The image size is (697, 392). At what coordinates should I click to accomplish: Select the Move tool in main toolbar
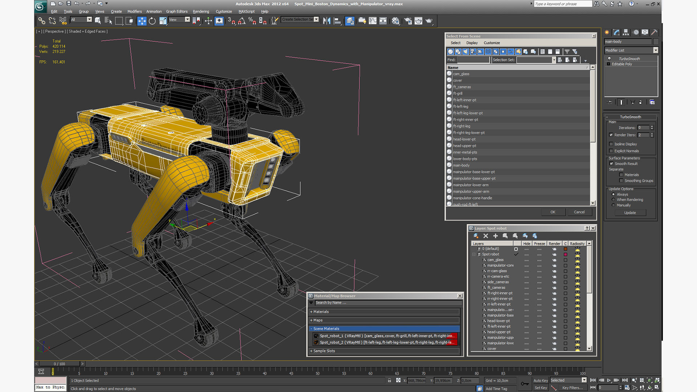click(142, 21)
